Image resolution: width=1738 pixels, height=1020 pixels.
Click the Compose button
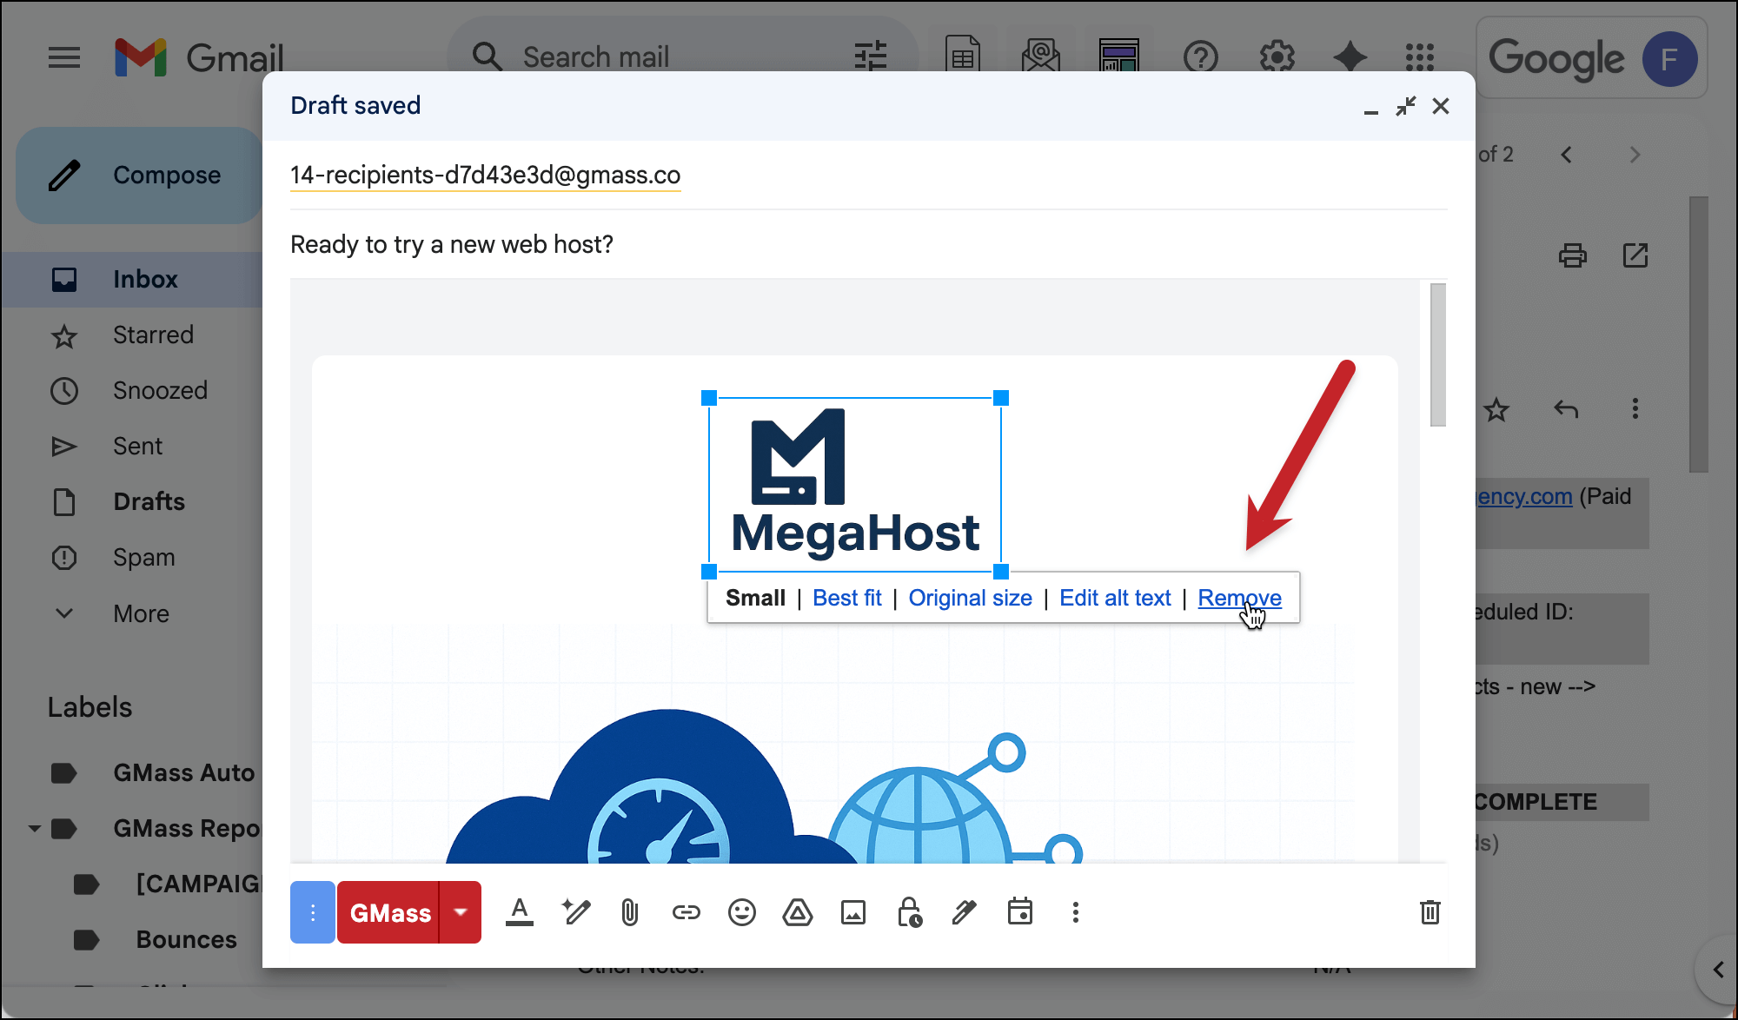tap(139, 175)
